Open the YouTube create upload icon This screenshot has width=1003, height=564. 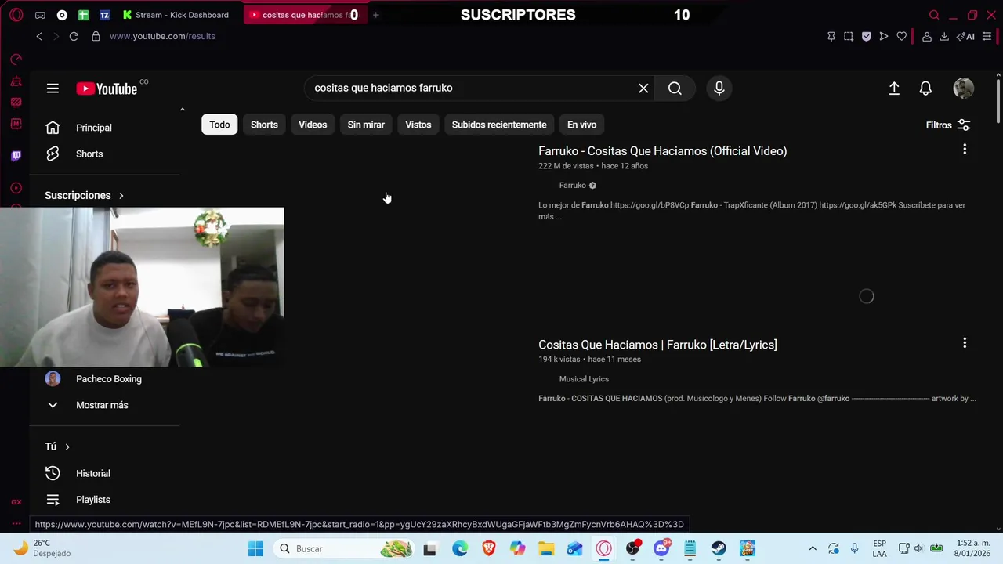click(894, 89)
